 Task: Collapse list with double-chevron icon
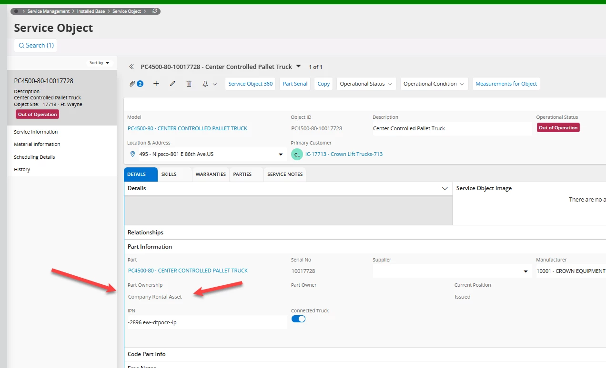tap(131, 67)
